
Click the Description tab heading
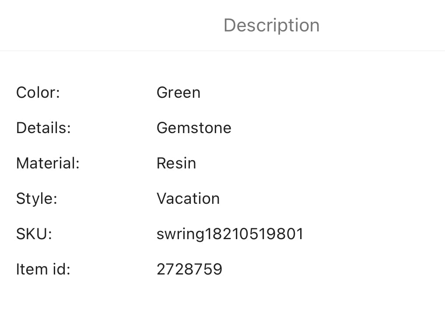coord(271,25)
